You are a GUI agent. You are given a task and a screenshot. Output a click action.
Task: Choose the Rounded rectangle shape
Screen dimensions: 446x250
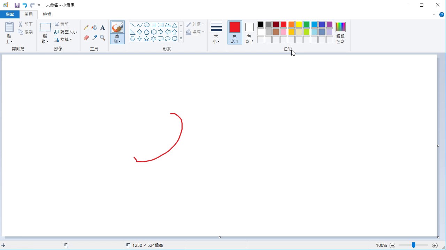(161, 25)
